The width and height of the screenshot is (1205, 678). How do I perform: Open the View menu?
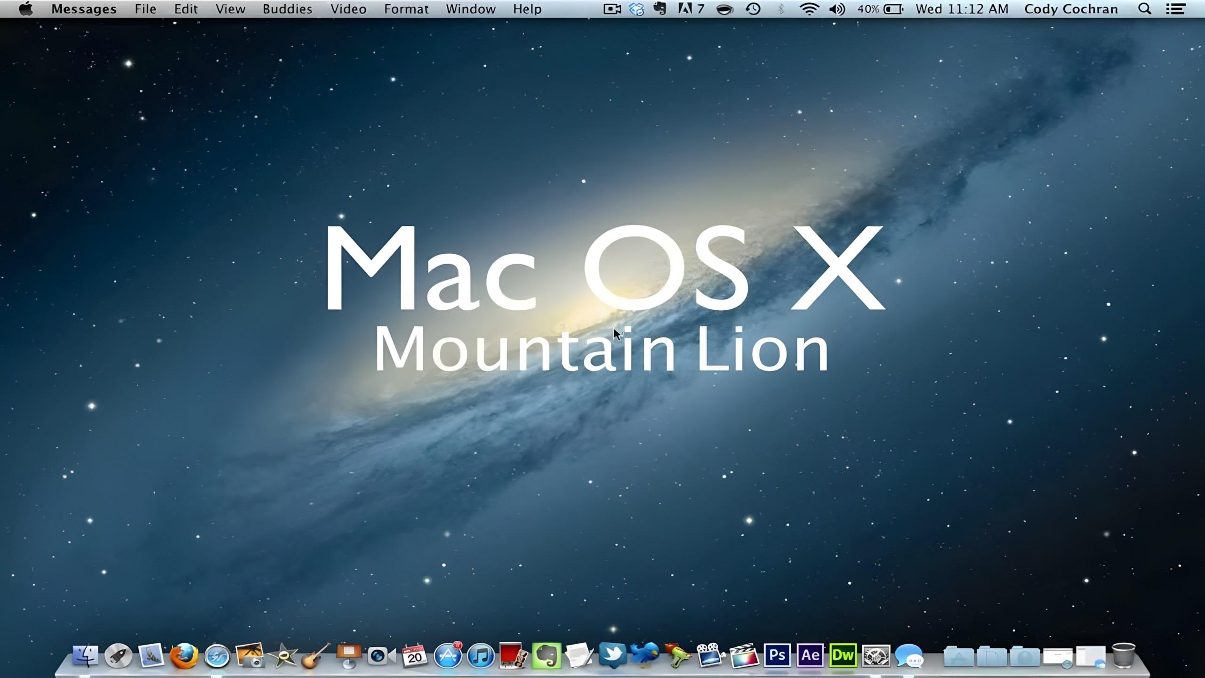pos(230,9)
